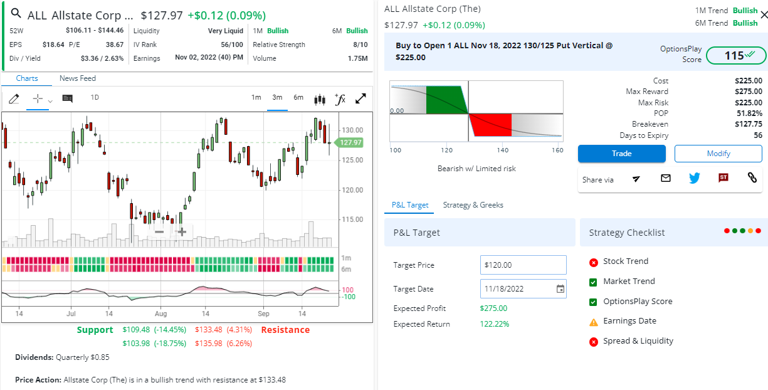
Task: Click the Modify button
Action: point(718,154)
